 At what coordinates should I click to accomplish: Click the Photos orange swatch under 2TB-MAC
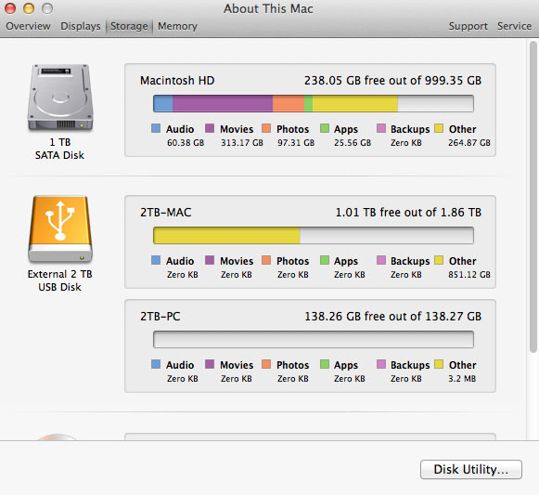coord(266,260)
